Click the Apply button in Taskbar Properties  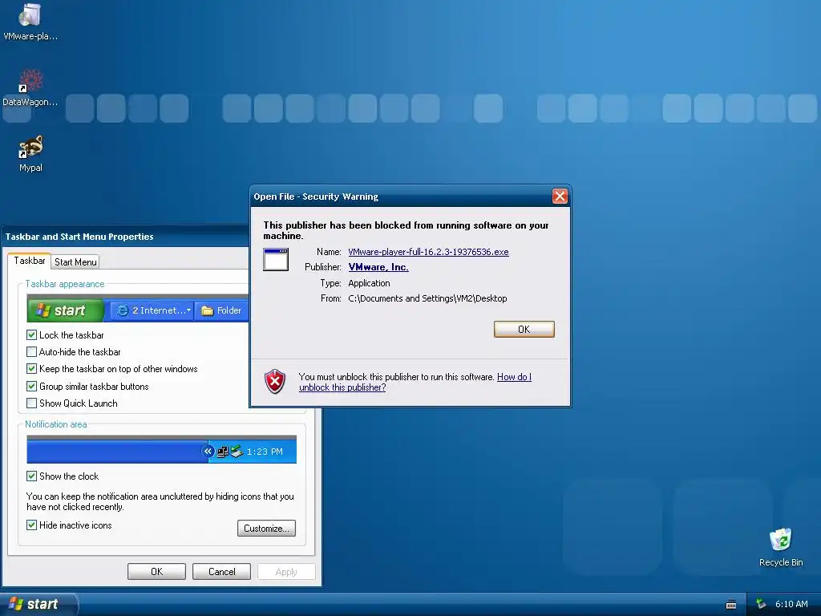click(x=286, y=571)
